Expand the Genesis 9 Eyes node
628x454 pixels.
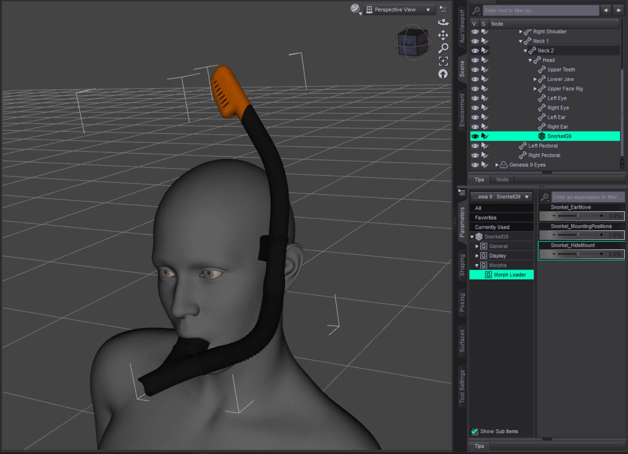[x=497, y=165]
